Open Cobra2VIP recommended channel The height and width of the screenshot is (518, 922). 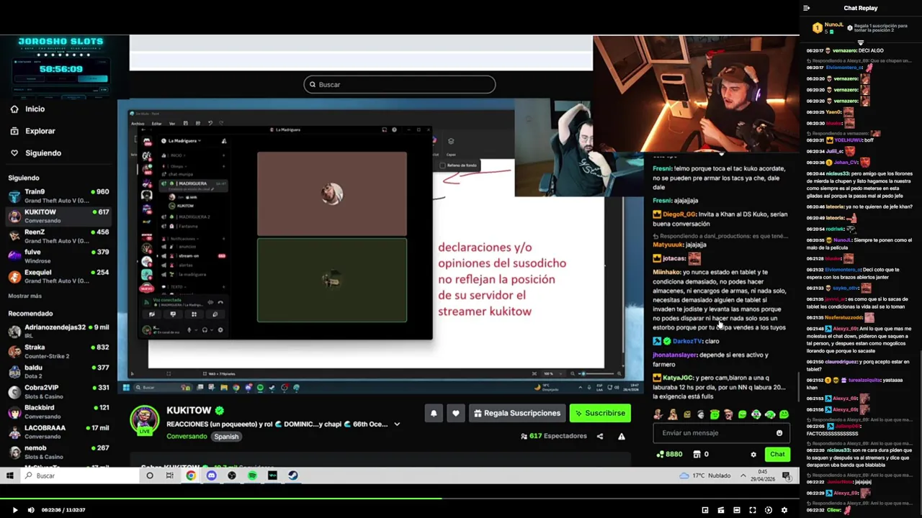coord(58,391)
